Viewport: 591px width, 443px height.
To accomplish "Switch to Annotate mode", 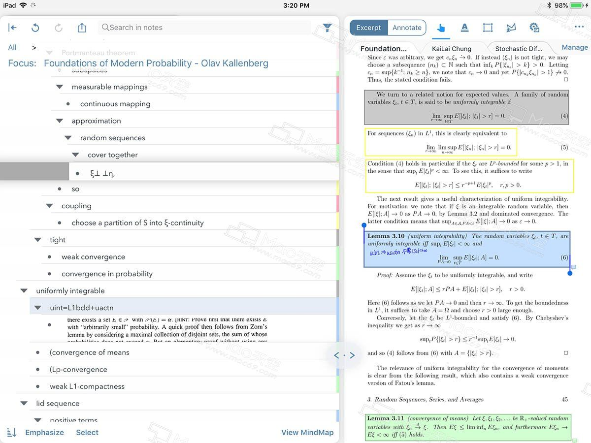I will click(x=407, y=28).
